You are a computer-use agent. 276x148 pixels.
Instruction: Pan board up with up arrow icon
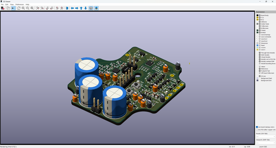81,8
